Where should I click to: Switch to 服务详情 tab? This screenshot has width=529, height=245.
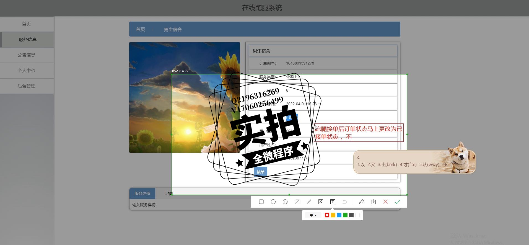pos(142,194)
